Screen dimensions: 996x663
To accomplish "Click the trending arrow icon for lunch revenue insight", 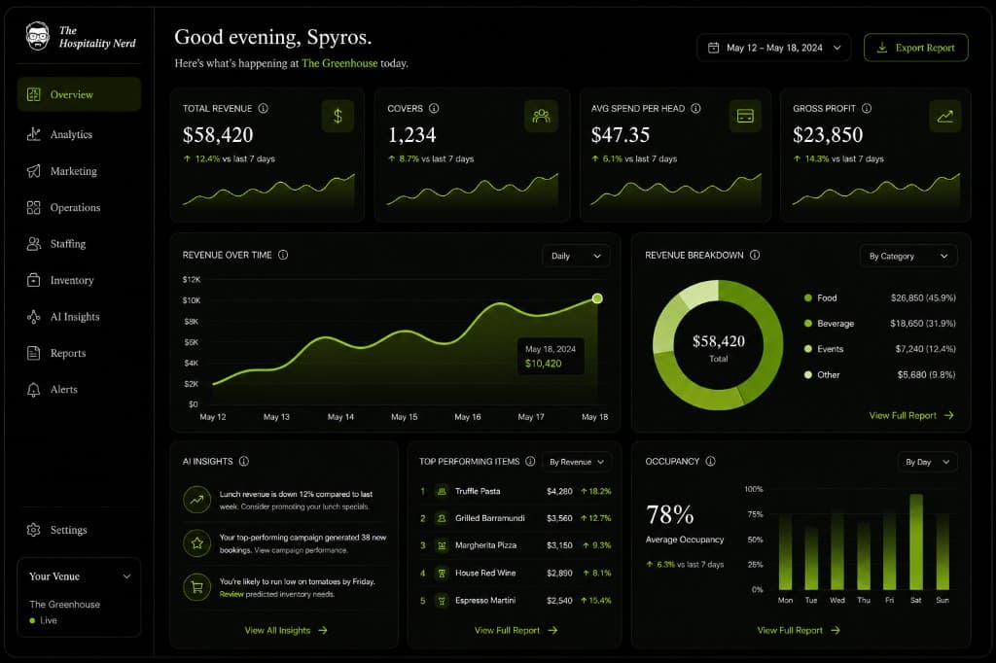I will tap(196, 500).
